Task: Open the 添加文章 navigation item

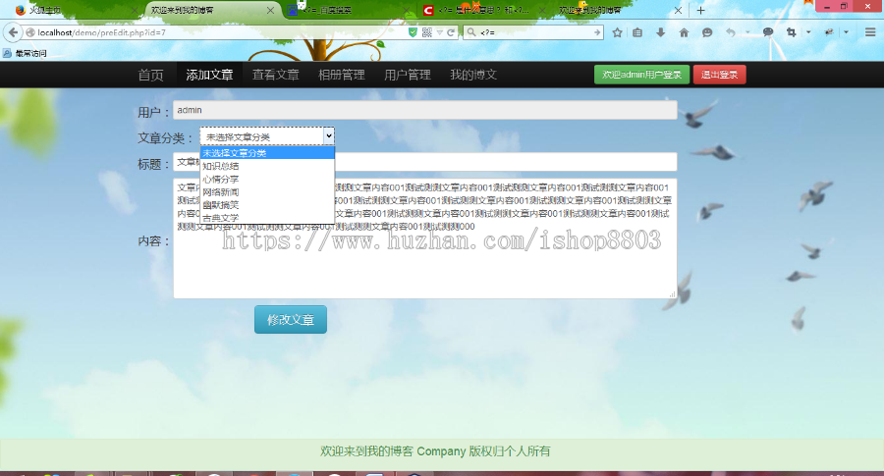Action: pos(210,75)
